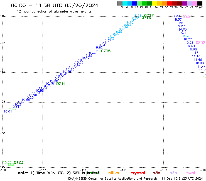The height and width of the screenshot is (181, 206).
Task: Click the green time label '0717'
Action: (x=149, y=16)
